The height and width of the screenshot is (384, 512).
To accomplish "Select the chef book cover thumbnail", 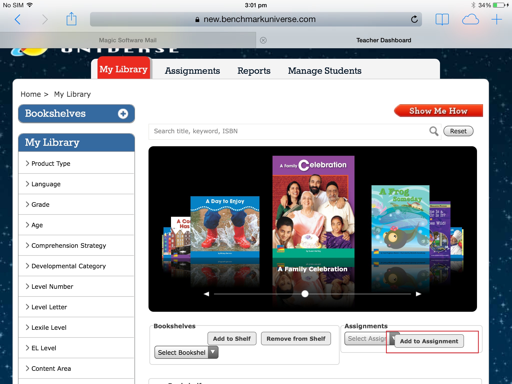I will click(456, 242).
